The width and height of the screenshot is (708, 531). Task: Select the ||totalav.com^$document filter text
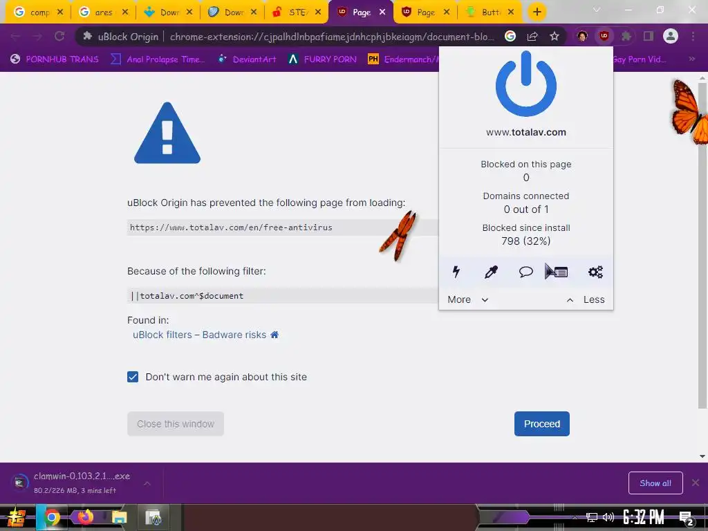[187, 296]
